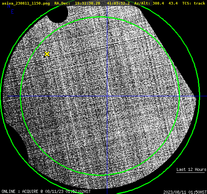
Task: Click the Dec value 41:03:52.2
Action: click(118, 3)
